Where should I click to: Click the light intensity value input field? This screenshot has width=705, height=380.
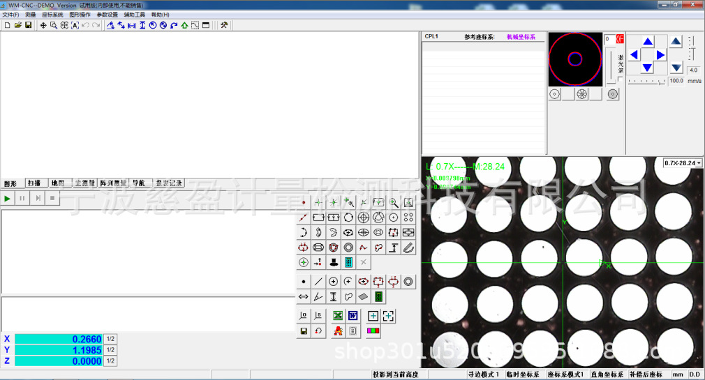click(609, 40)
